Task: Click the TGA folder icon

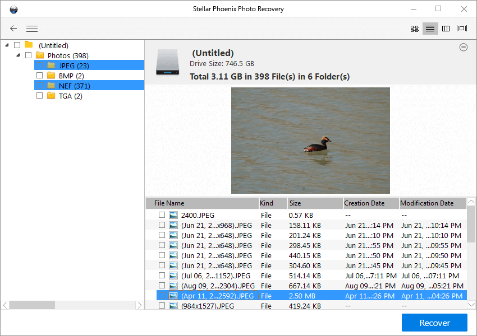Action: (51, 96)
